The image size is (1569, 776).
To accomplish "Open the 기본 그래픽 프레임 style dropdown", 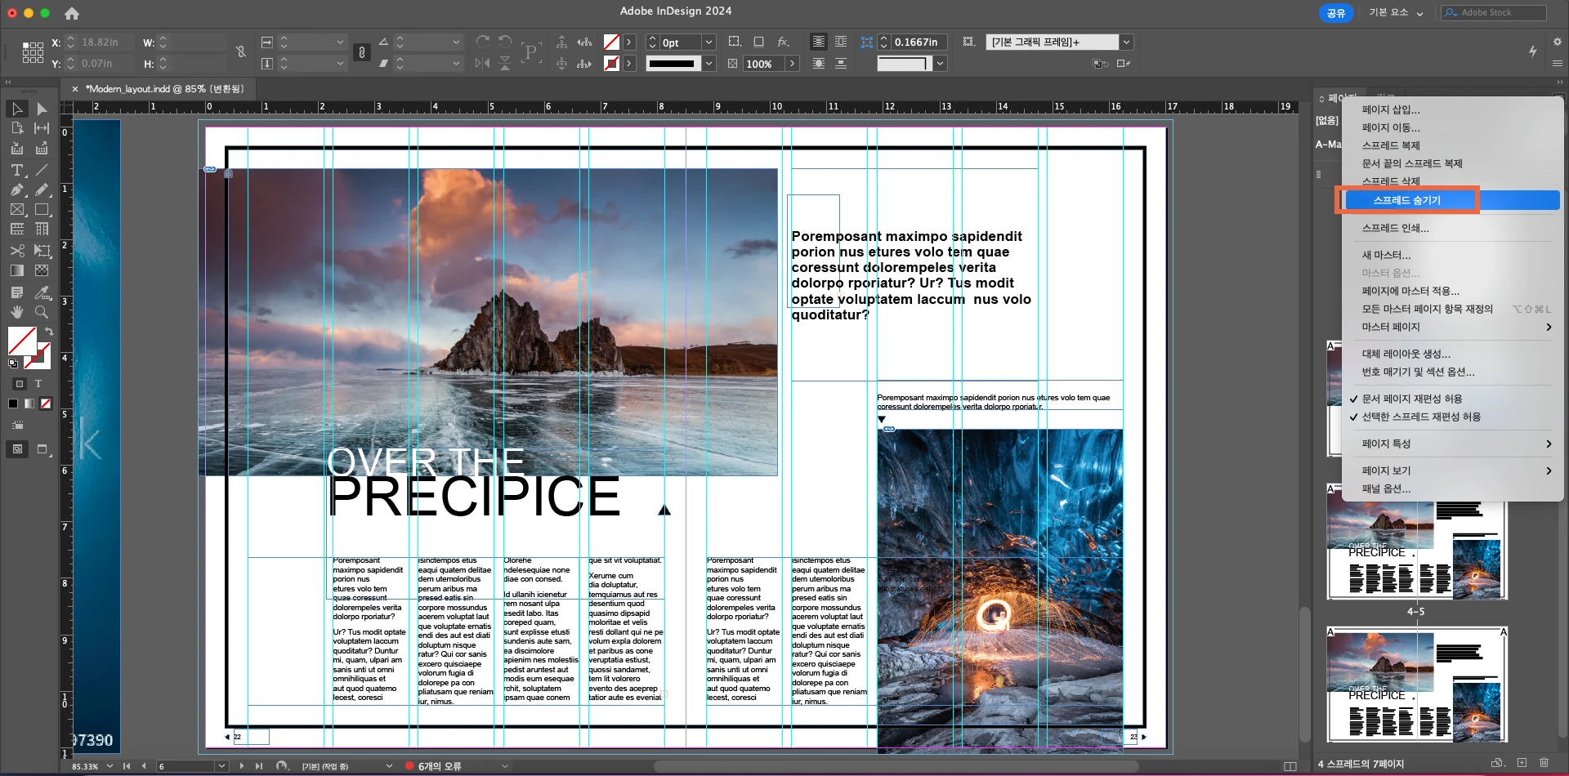I will coord(1126,42).
